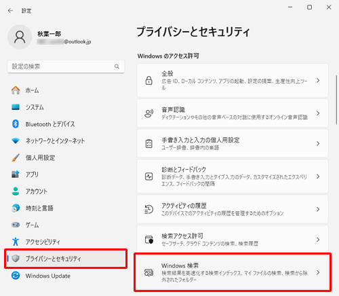Screen dimensions: 339x296
Task: Click the account name 秋葉一郎
Action: [49, 34]
